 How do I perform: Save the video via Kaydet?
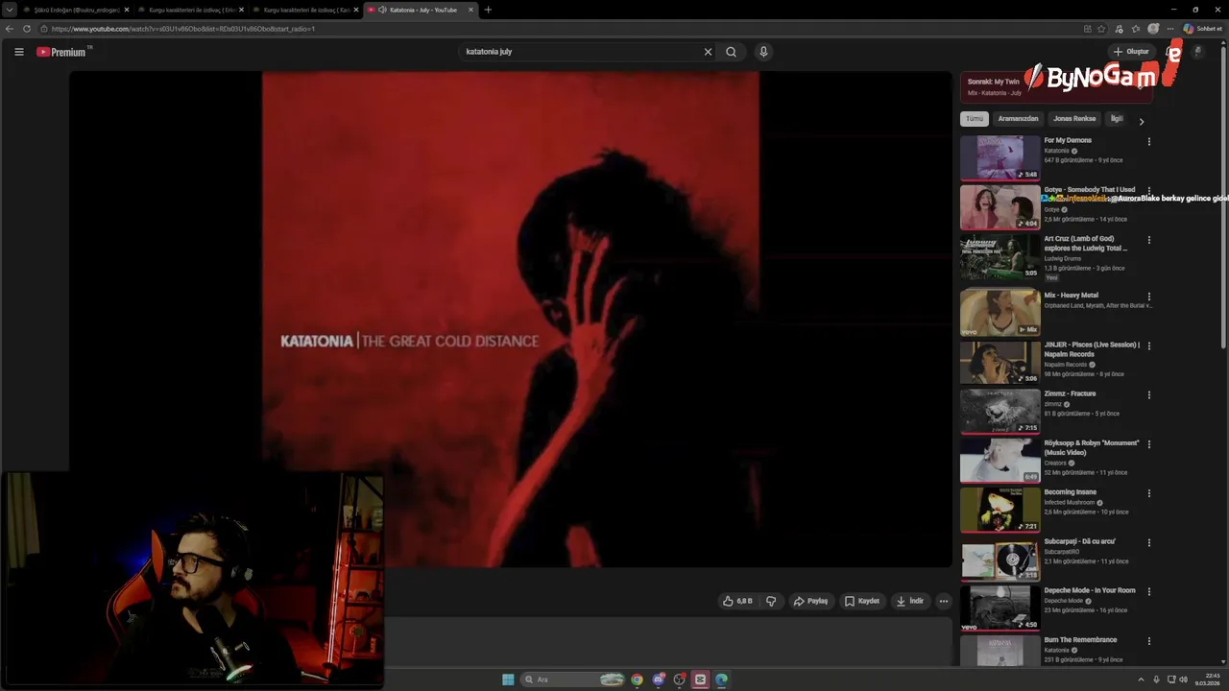point(862,601)
